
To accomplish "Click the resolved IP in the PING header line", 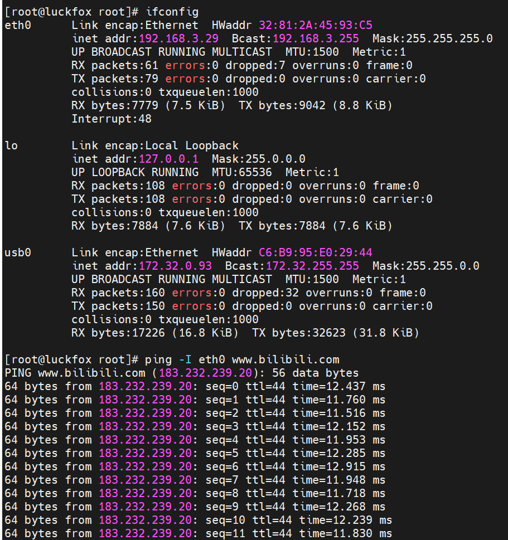I will 205,373.
